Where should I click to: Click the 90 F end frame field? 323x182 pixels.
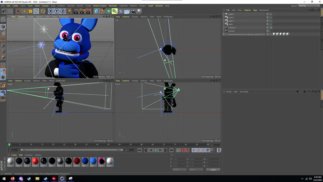[x=130, y=150]
